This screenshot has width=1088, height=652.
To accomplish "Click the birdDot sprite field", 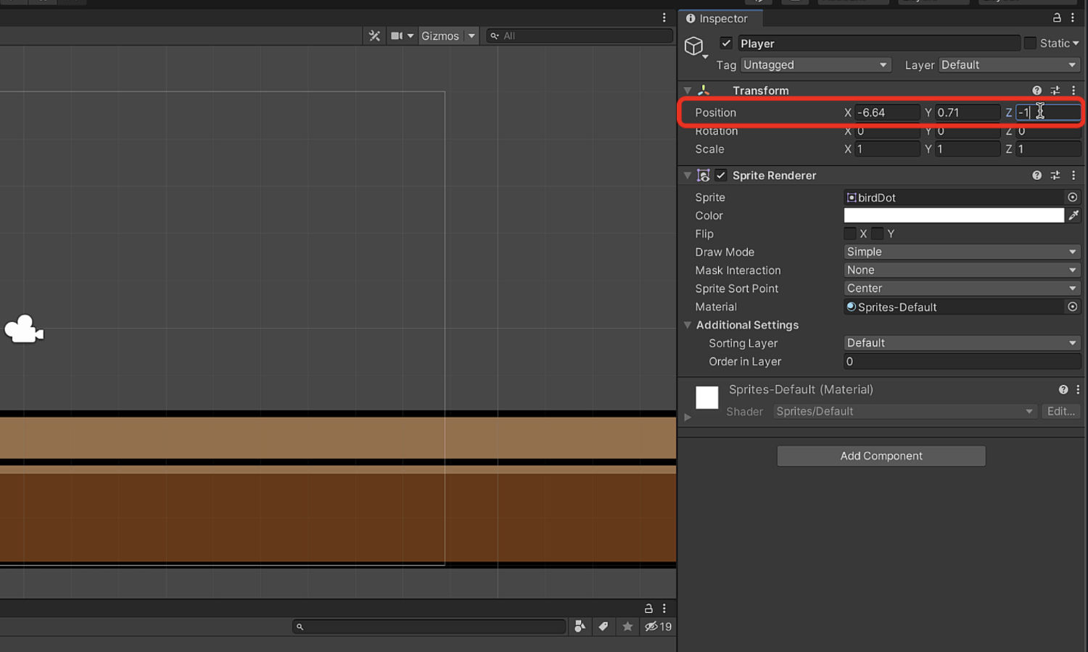I will (x=954, y=197).
